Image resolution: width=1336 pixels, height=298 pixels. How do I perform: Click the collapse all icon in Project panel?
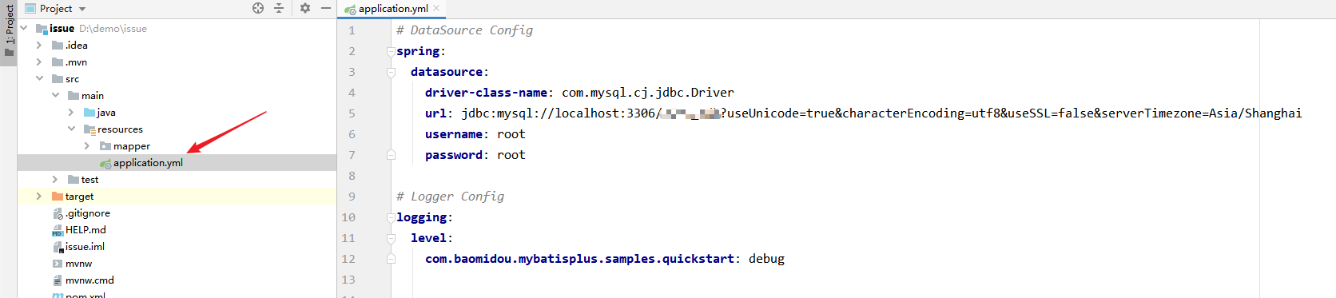[279, 8]
